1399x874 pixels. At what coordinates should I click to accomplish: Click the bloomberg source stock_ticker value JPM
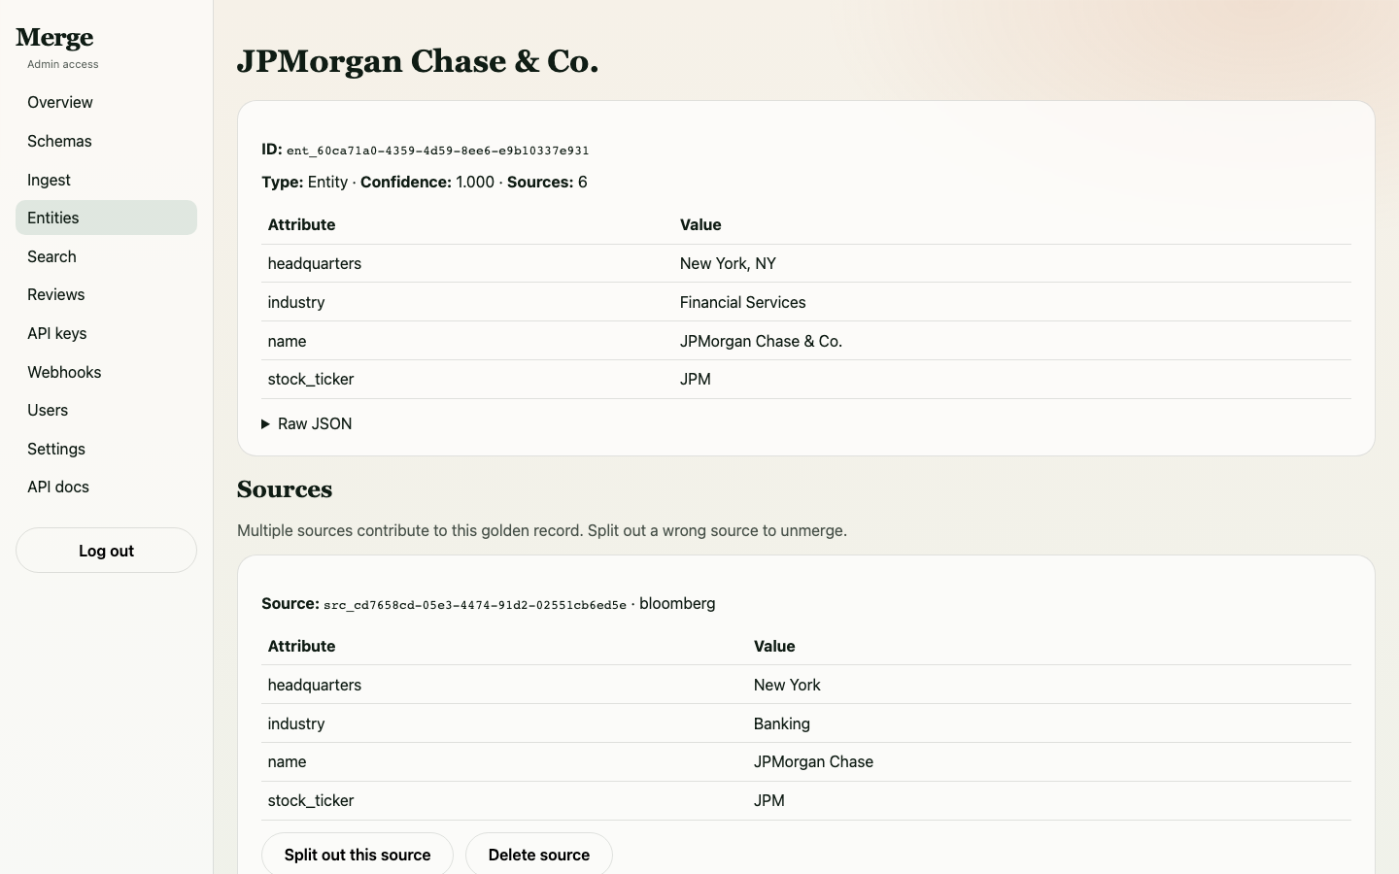pyautogui.click(x=769, y=800)
